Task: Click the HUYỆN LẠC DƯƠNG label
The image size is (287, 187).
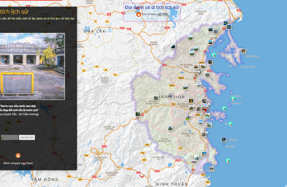Action: pos(109,128)
